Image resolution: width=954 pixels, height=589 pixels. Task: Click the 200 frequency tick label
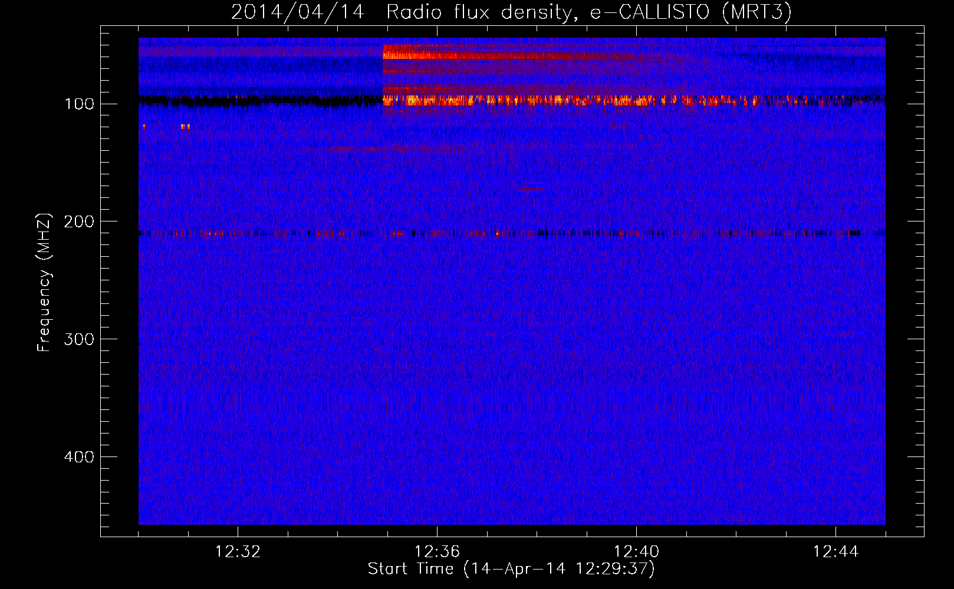pos(79,221)
